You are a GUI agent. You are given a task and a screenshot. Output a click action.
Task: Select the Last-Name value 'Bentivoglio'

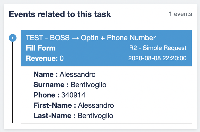click(x=95, y=115)
